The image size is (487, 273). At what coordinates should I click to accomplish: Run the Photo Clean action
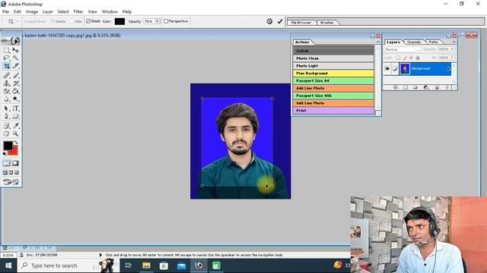click(x=333, y=58)
